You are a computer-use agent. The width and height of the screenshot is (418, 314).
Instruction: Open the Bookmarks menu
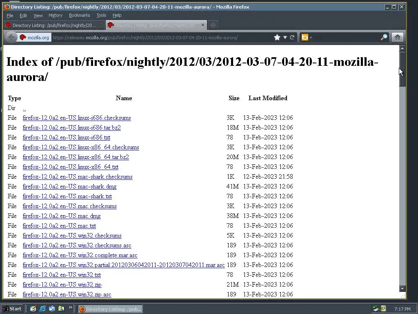[80, 15]
